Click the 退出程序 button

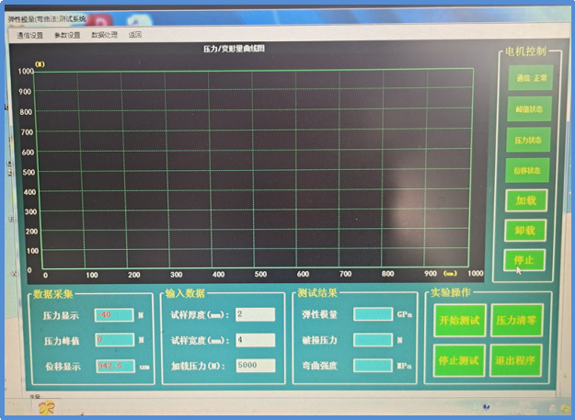517,360
